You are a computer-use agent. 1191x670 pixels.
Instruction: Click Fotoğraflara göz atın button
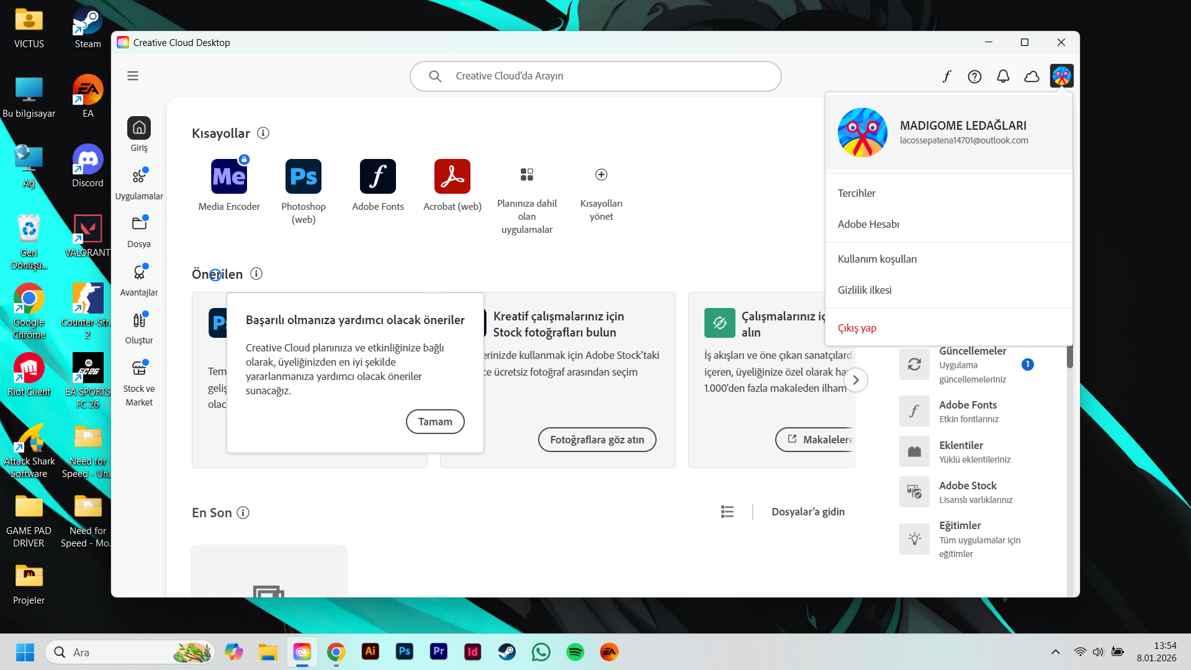pos(597,440)
